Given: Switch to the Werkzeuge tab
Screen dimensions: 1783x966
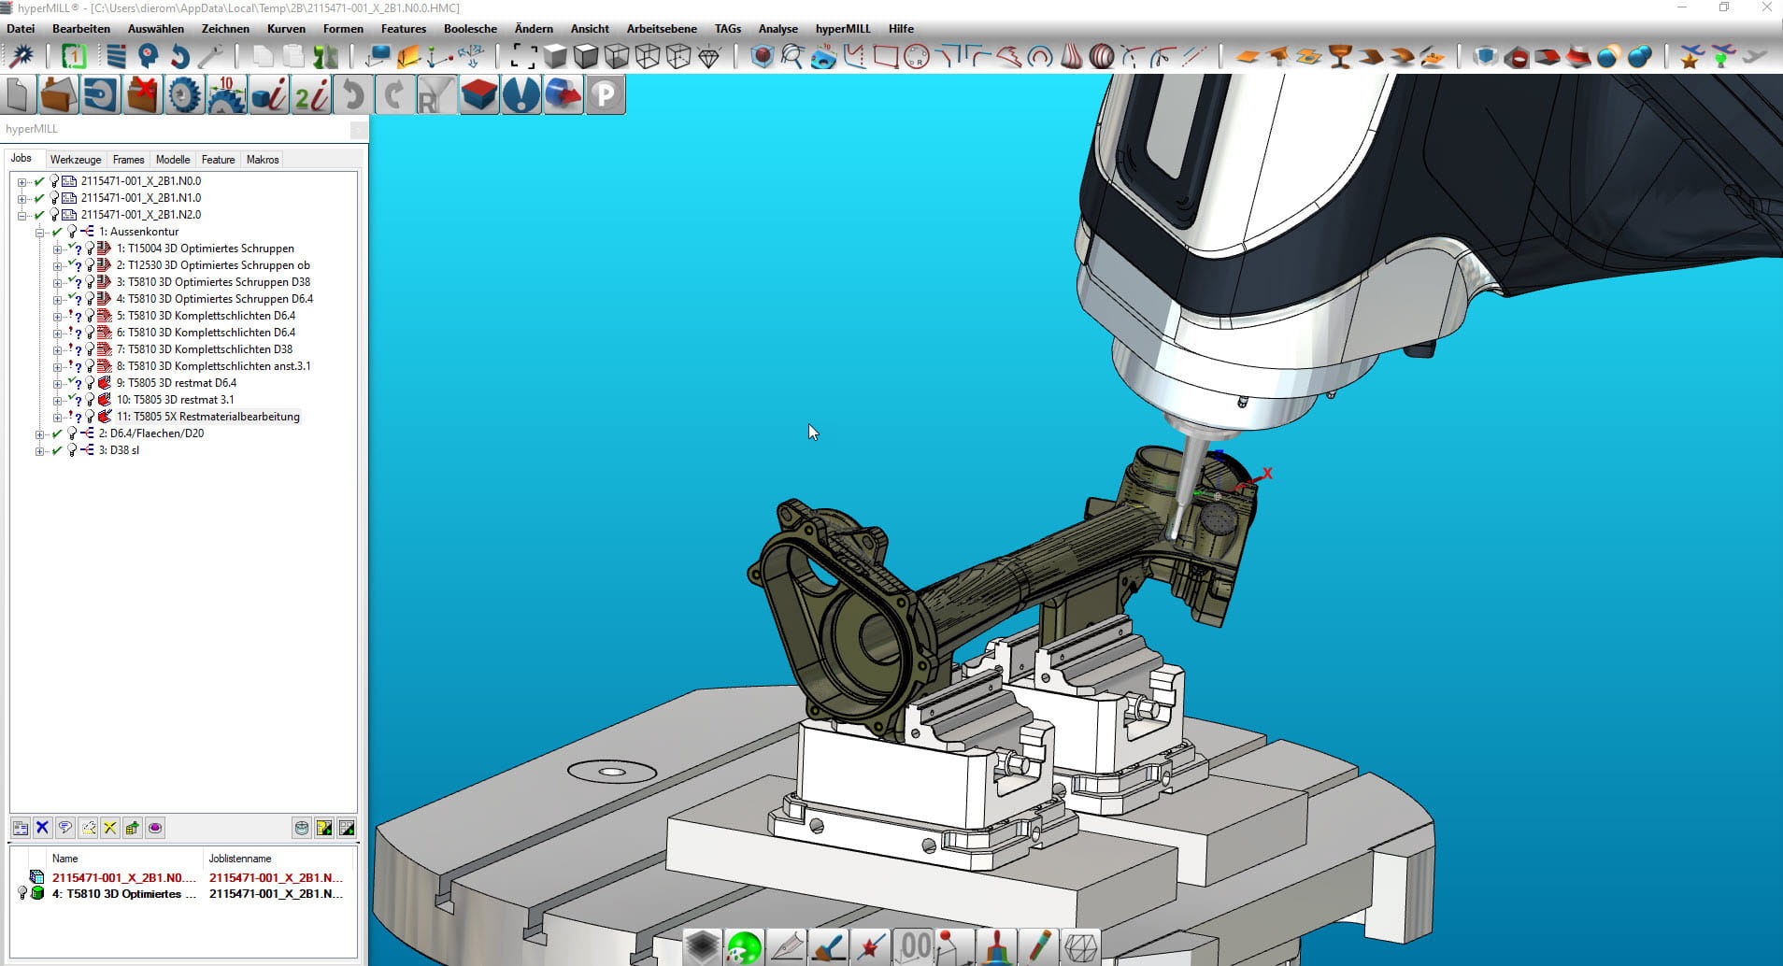Looking at the screenshot, I should click(76, 160).
